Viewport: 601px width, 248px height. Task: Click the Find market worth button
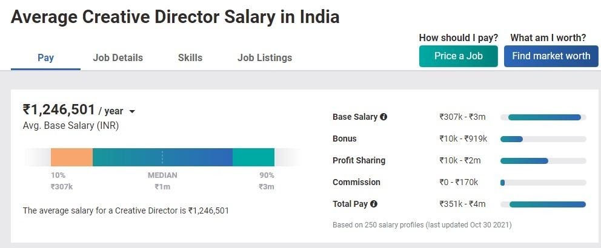point(551,56)
